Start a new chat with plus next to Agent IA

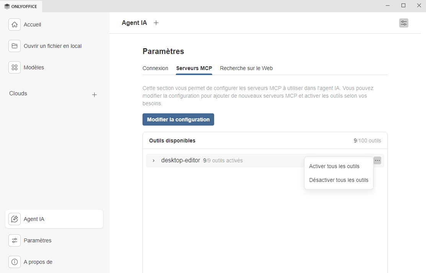[x=156, y=23]
